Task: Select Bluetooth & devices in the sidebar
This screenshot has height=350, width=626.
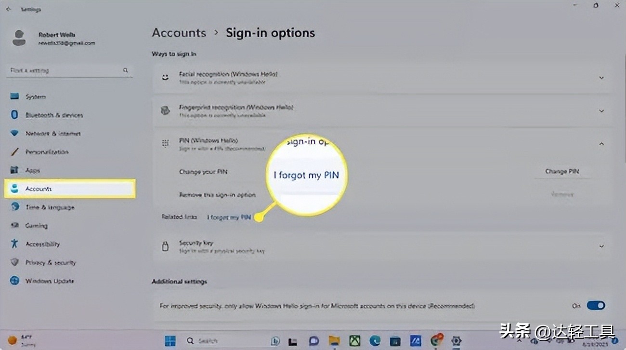Action: click(54, 115)
